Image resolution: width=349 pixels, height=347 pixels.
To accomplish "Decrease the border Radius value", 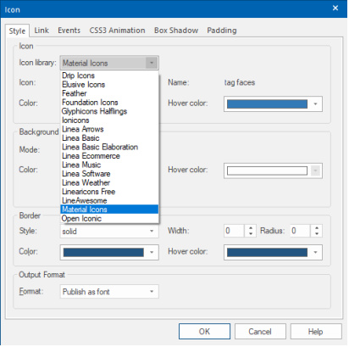I will [317, 233].
